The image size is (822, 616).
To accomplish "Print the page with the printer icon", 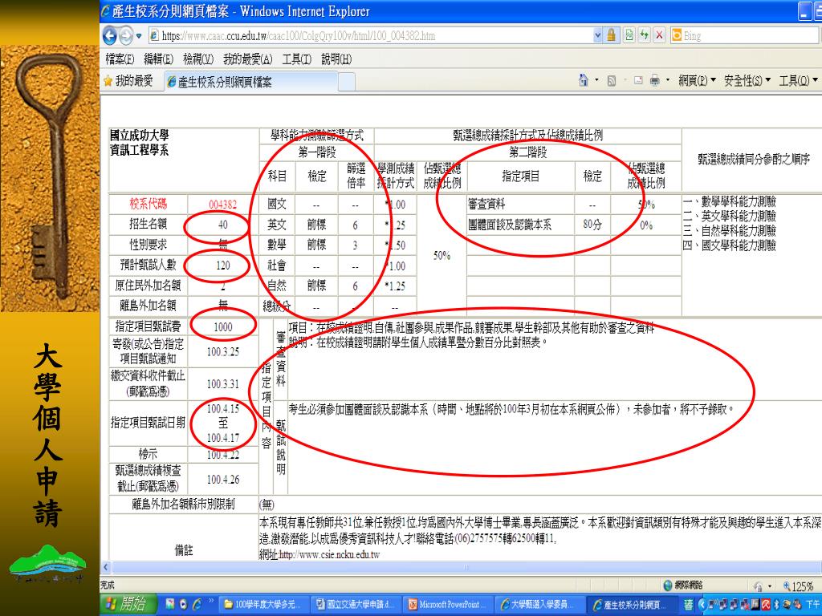I will [655, 81].
